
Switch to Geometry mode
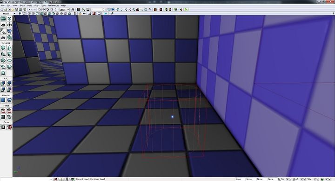pos(9,19)
